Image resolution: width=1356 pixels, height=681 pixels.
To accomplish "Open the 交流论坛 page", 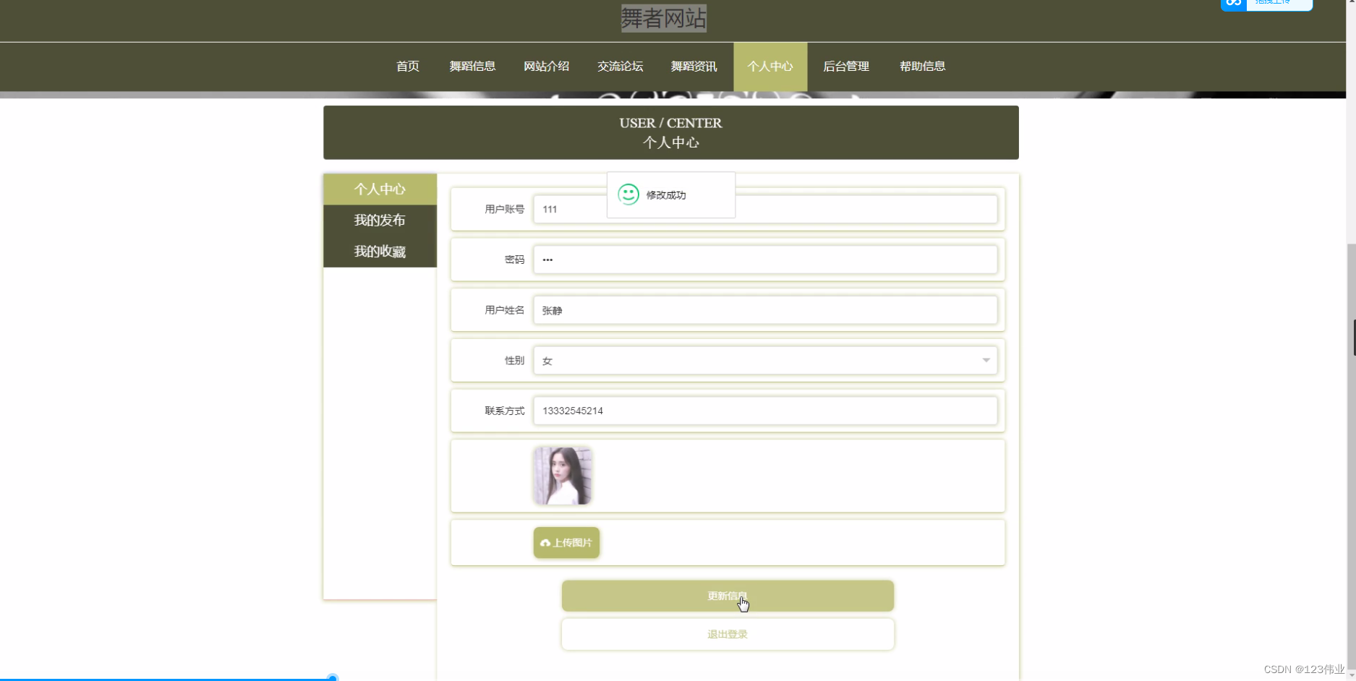I will [620, 66].
